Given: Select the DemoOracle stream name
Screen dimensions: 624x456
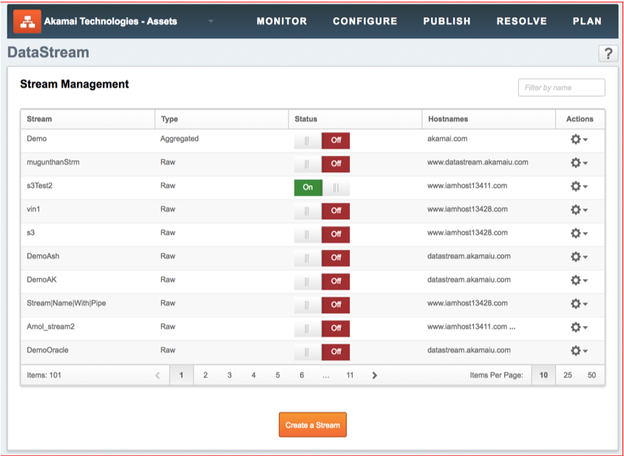Looking at the screenshot, I should click(47, 350).
